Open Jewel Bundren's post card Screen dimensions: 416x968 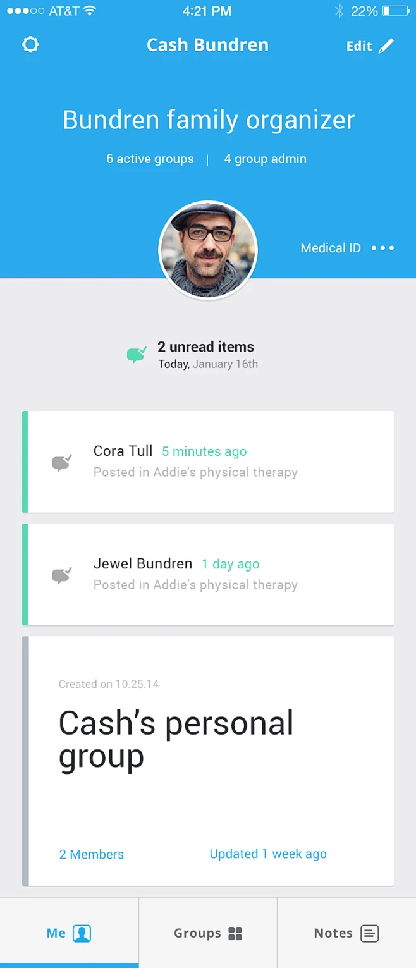coord(209,574)
